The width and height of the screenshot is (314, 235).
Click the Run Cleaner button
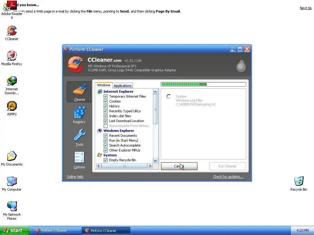pyautogui.click(x=228, y=166)
